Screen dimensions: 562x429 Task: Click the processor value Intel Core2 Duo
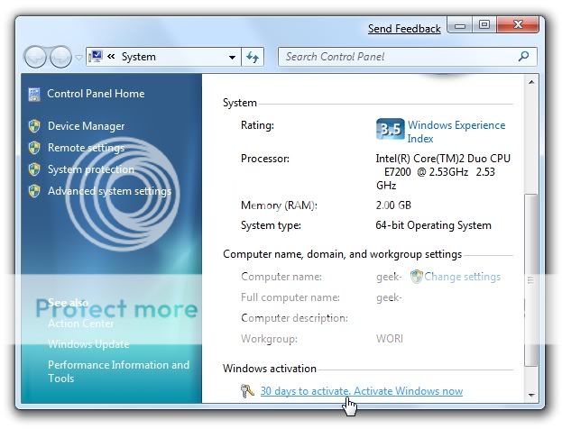click(443, 172)
